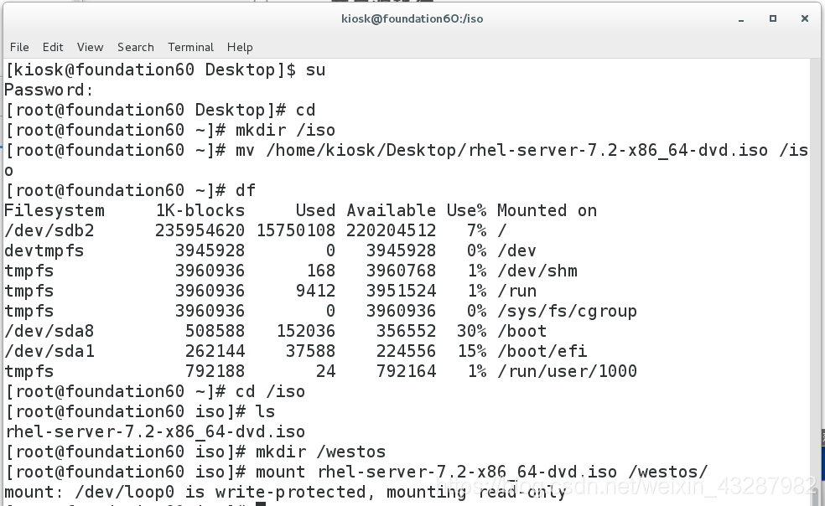Click the /dev/sda1 filesystem entry
The height and width of the screenshot is (506, 825).
[49, 351]
